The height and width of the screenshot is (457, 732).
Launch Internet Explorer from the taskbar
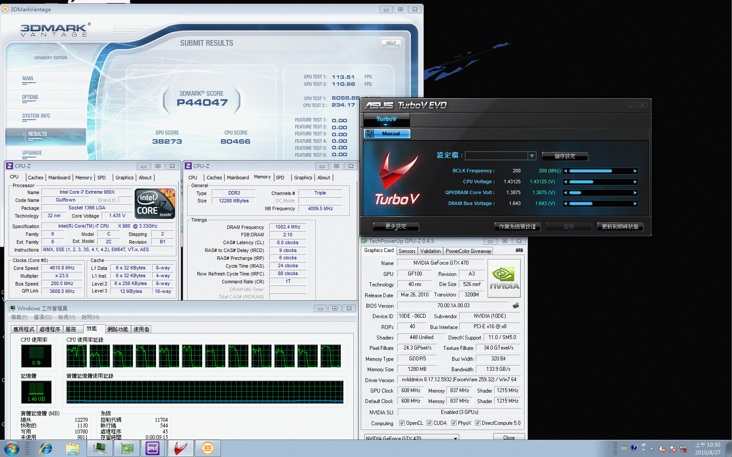(46, 448)
